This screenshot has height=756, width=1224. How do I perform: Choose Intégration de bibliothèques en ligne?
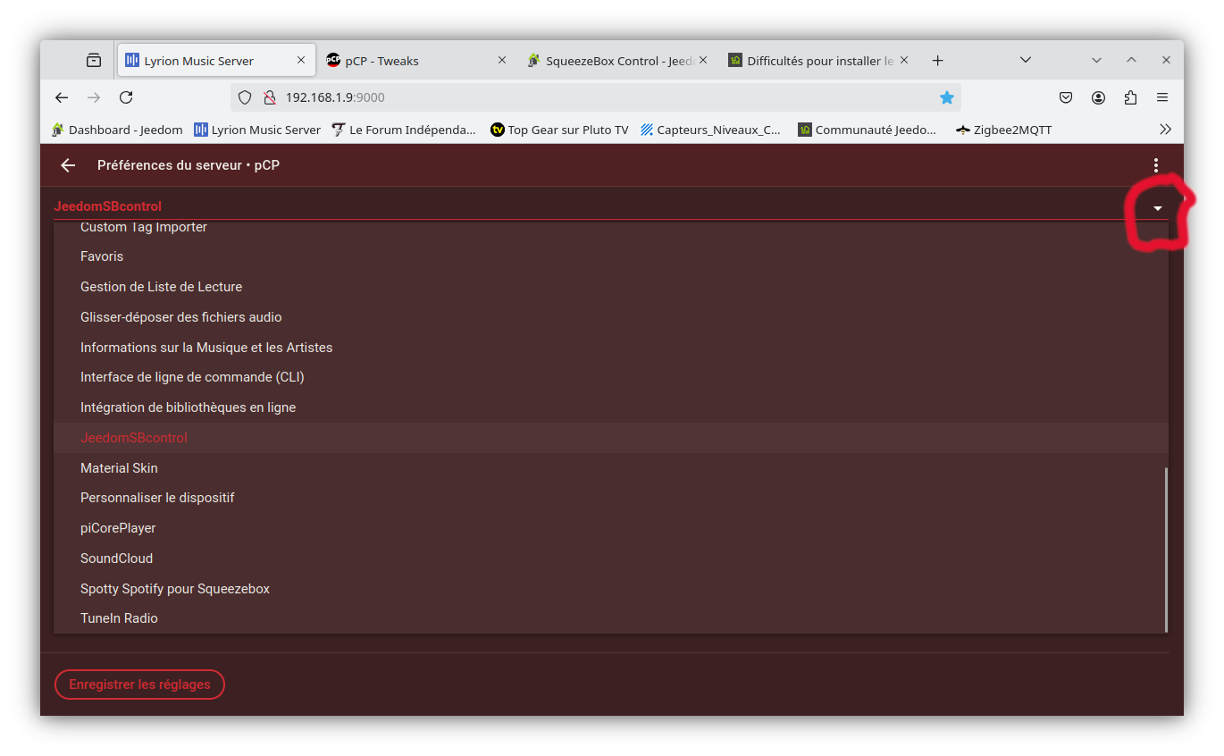pyautogui.click(x=611, y=407)
